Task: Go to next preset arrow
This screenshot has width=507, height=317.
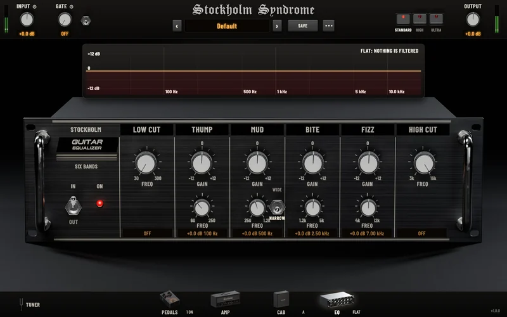Action: tap(277, 26)
